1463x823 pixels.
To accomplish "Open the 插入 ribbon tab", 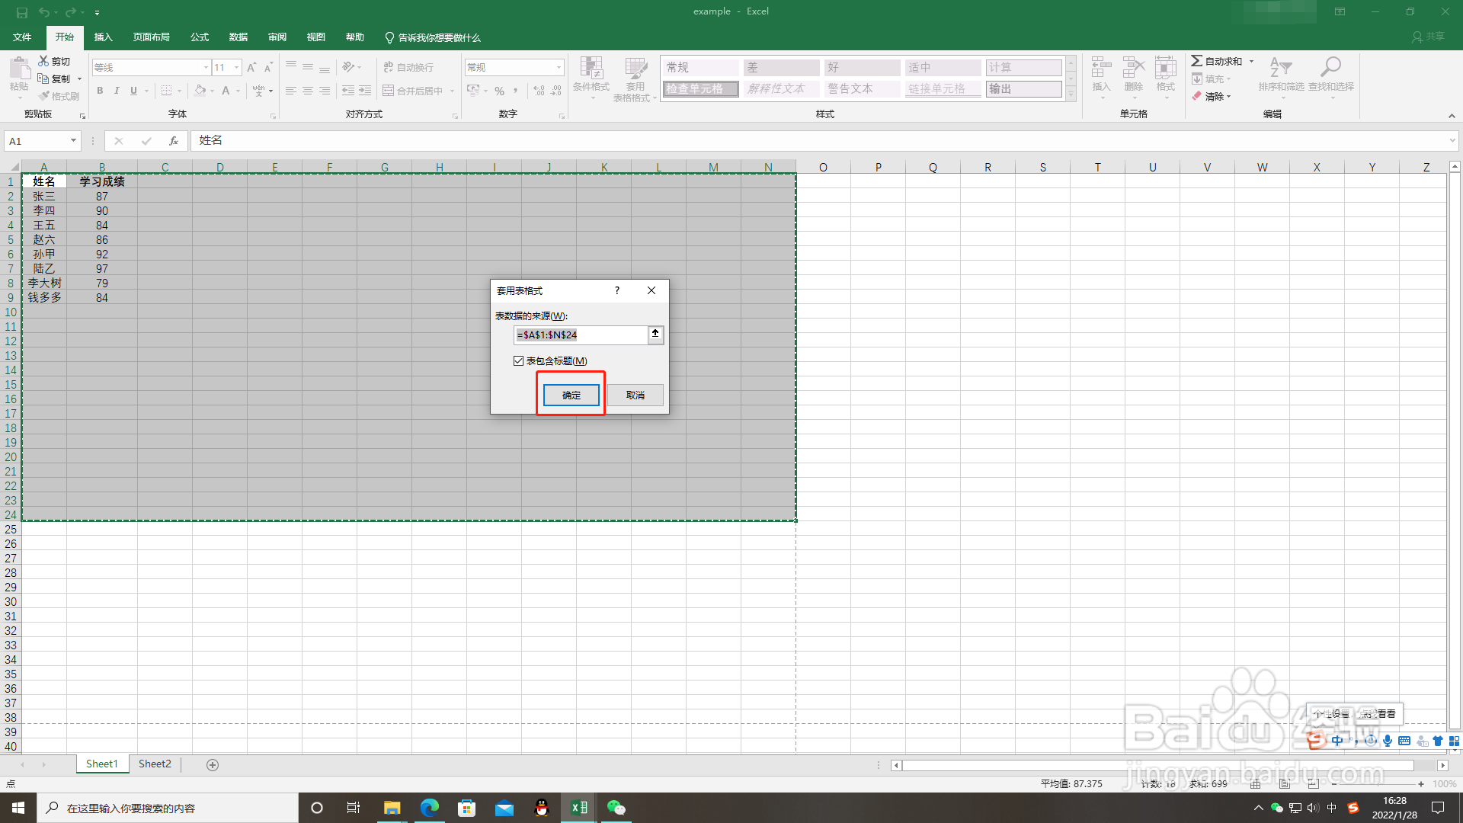I will [103, 37].
